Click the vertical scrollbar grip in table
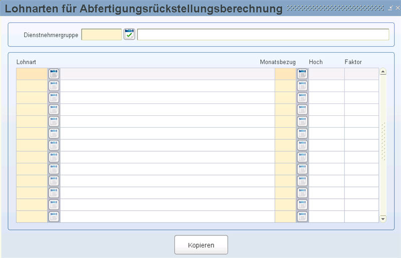 [383, 142]
